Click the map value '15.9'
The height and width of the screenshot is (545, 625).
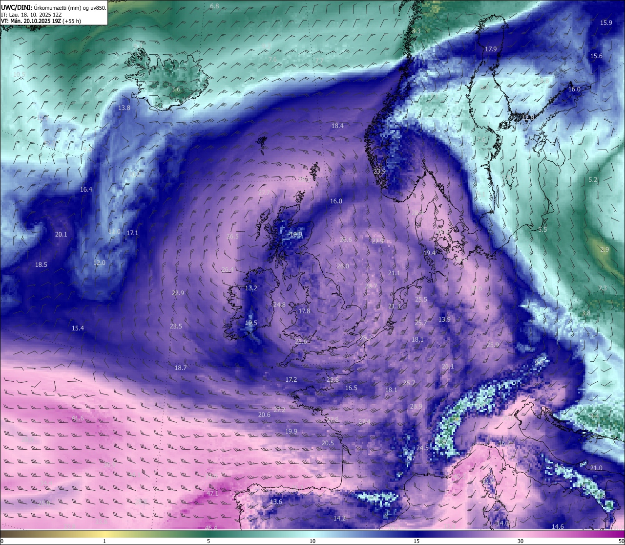click(606, 22)
